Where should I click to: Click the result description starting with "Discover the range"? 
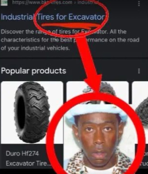70,40
